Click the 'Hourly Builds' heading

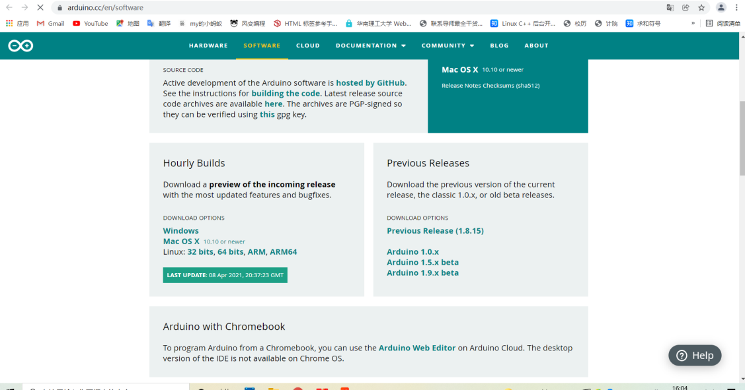point(194,163)
